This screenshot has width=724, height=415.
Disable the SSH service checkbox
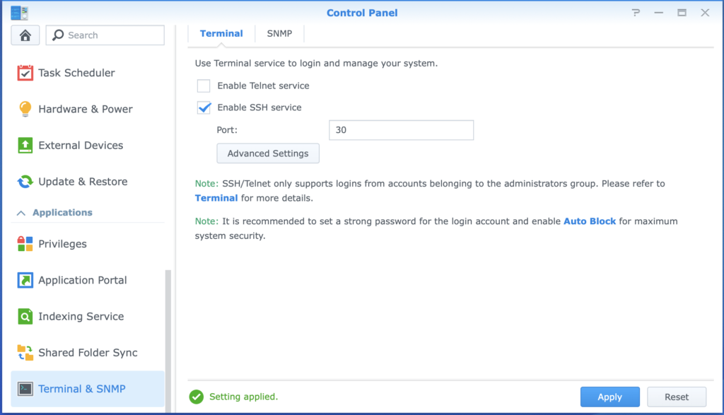pos(204,107)
